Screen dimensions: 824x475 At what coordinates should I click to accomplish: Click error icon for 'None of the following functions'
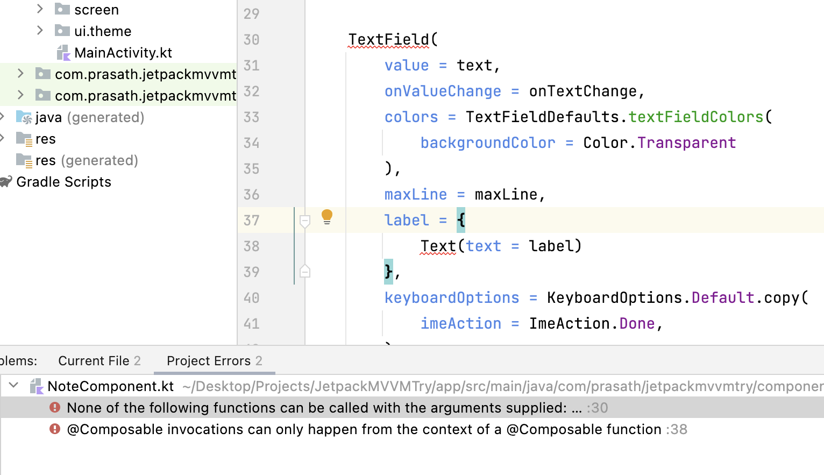tap(55, 407)
